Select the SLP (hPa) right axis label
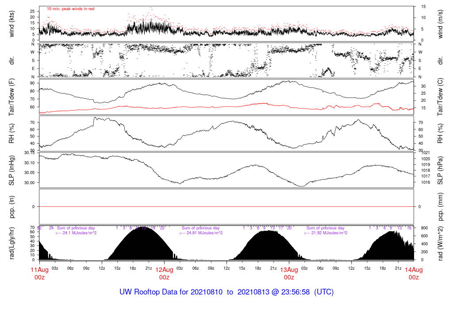 [x=440, y=170]
